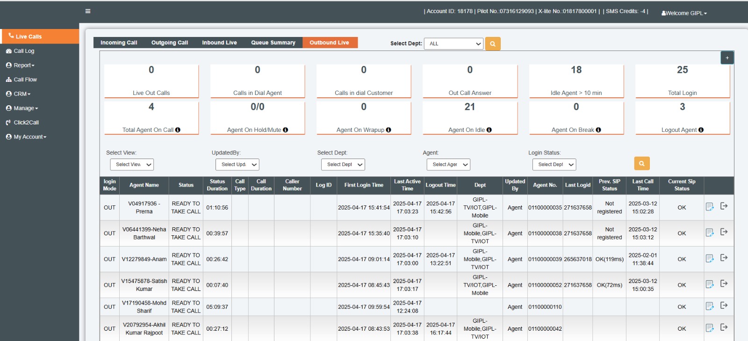Screen dimensions: 748x341
Task: Switch to the Inbound Live tab
Action: [x=219, y=43]
